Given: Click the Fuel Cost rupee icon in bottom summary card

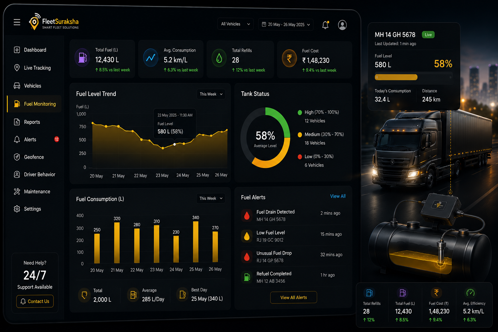Looking at the screenshot, I should pyautogui.click(x=436, y=293).
